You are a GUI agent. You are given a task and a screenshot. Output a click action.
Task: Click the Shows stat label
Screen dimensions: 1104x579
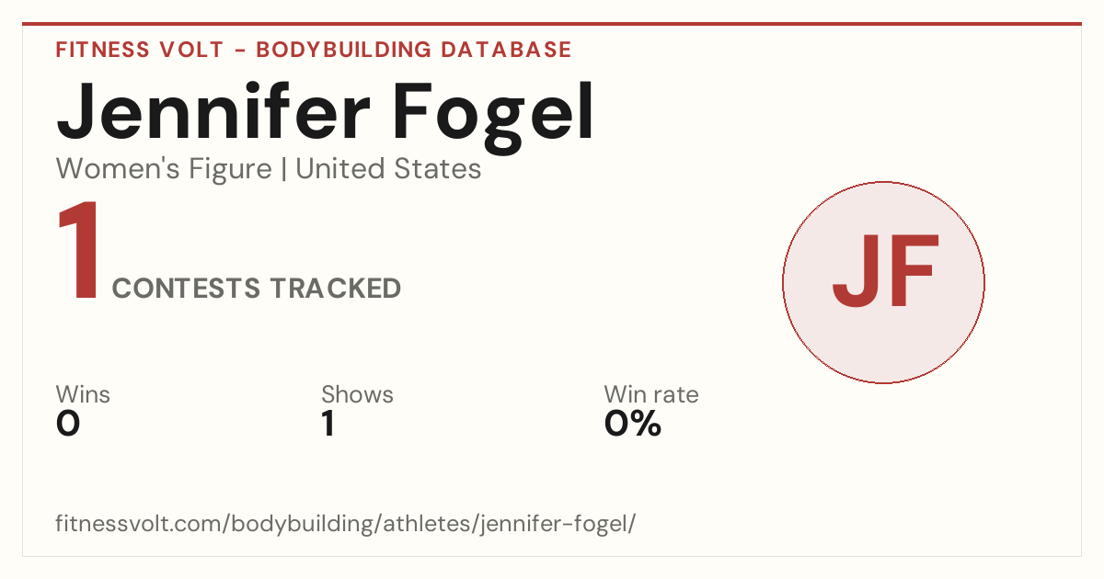pos(357,394)
